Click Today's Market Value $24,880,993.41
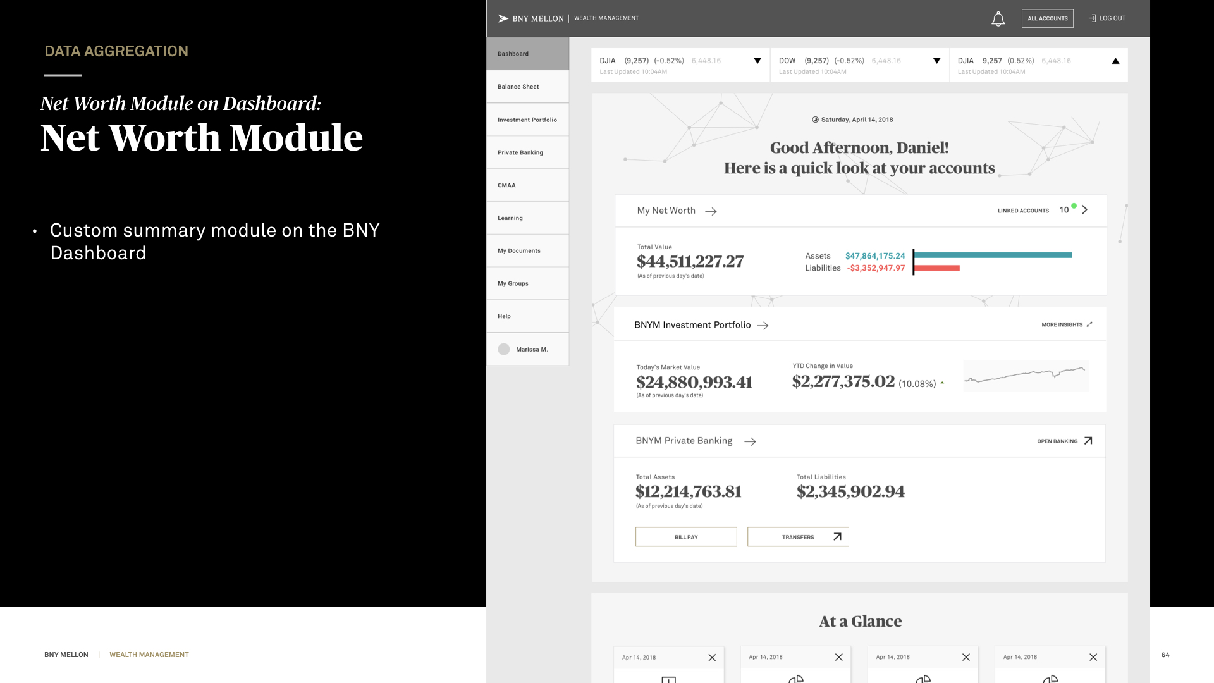This screenshot has height=683, width=1214. [694, 382]
